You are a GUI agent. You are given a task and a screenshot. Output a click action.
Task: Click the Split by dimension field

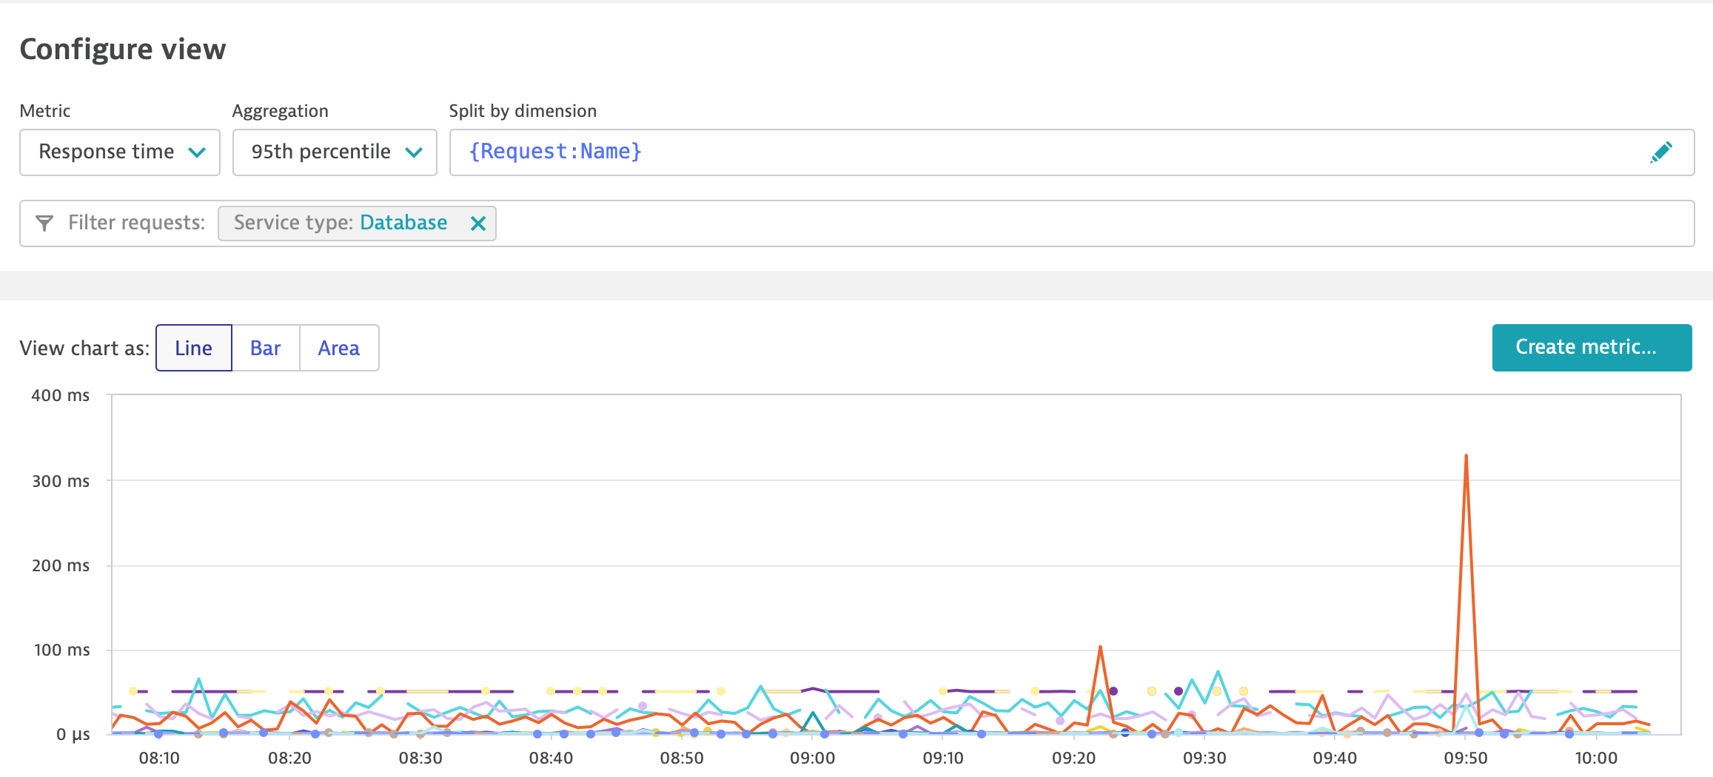[1036, 152]
